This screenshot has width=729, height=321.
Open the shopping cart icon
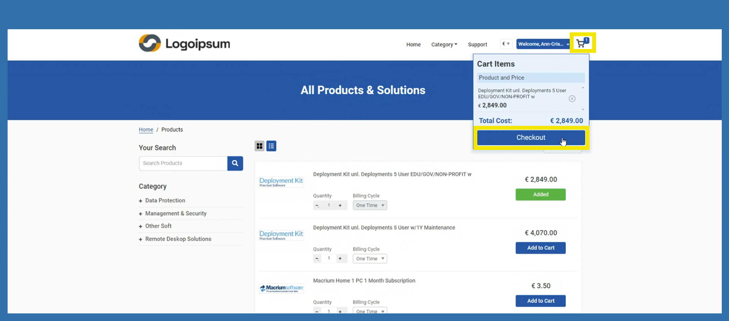581,43
